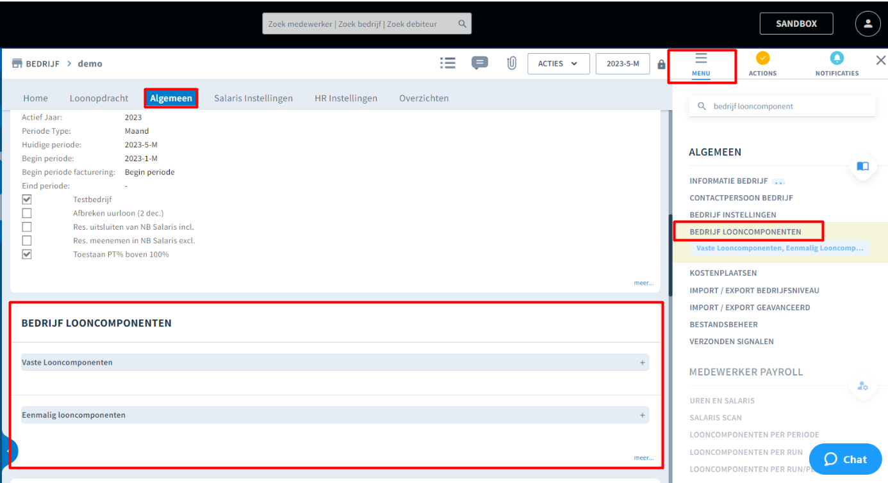Open the ACTIES dropdown

click(x=558, y=64)
